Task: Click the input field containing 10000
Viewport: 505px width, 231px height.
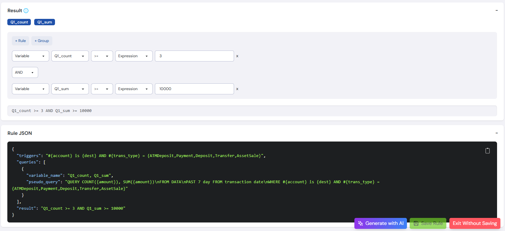Action: (x=194, y=89)
